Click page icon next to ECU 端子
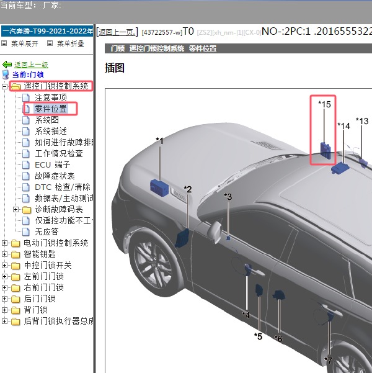 coord(26,164)
